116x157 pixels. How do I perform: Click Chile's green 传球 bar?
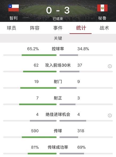click(x=39, y=137)
